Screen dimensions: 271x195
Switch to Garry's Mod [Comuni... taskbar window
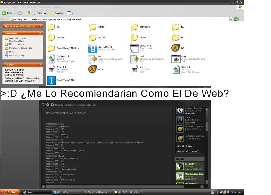(x=97, y=192)
